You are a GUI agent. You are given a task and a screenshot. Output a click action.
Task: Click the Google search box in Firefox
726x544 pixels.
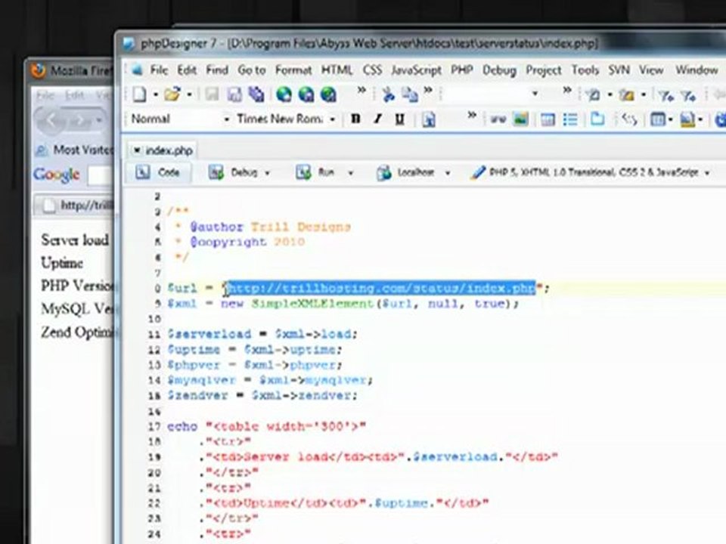(x=101, y=176)
